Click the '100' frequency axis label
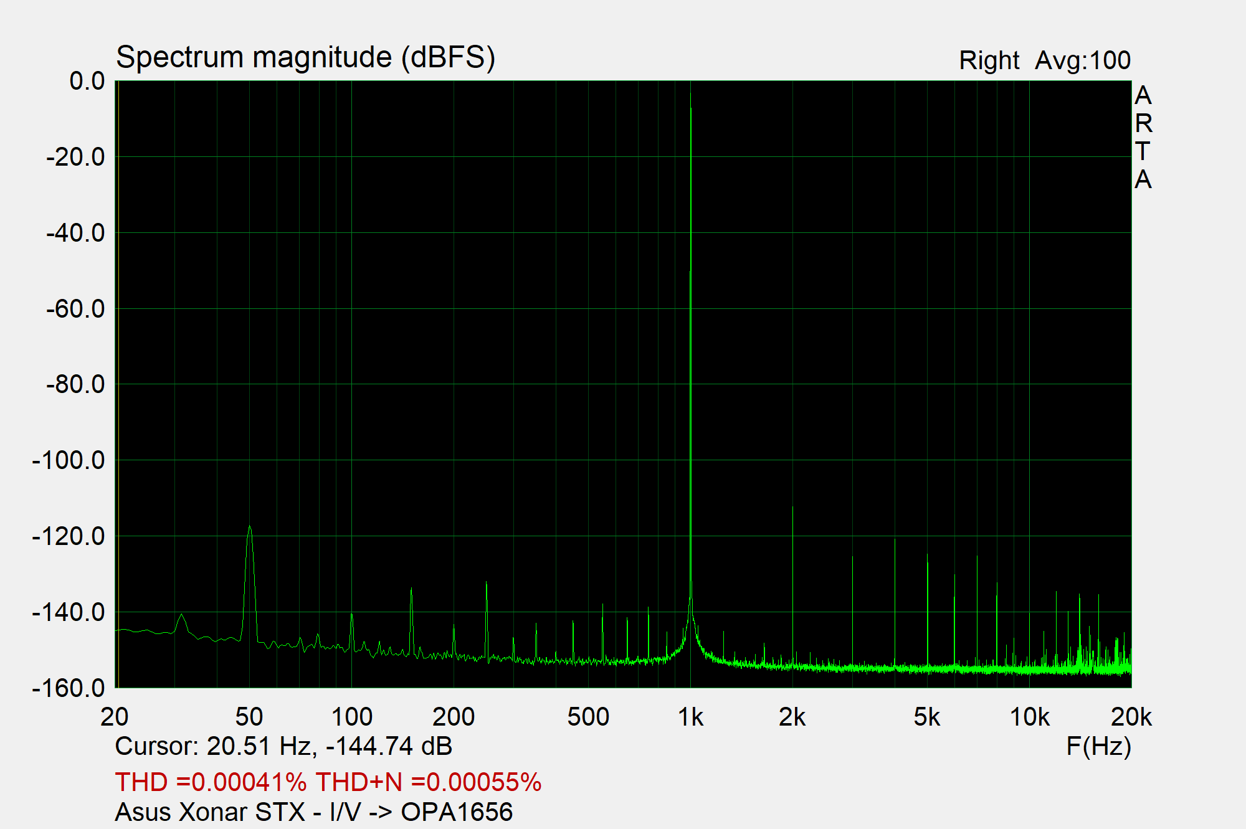 pos(352,718)
